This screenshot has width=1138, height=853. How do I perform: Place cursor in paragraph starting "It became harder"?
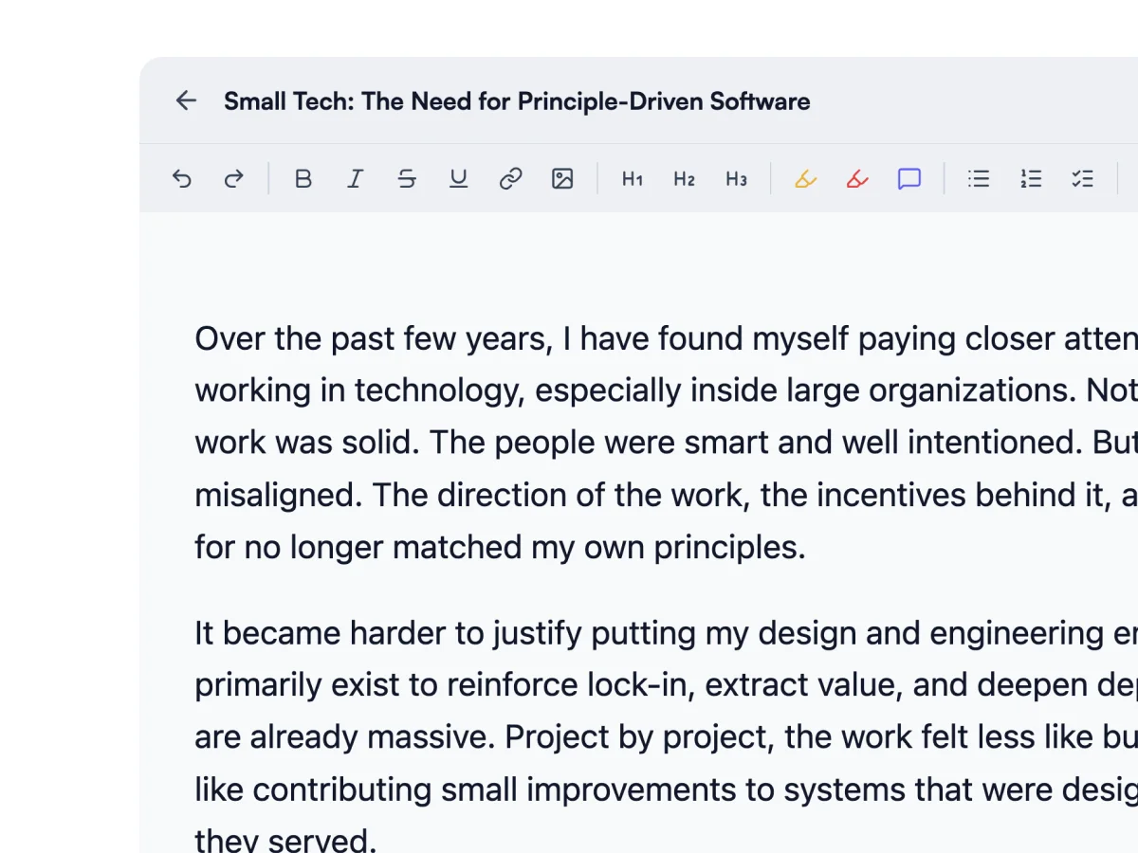coord(569,684)
